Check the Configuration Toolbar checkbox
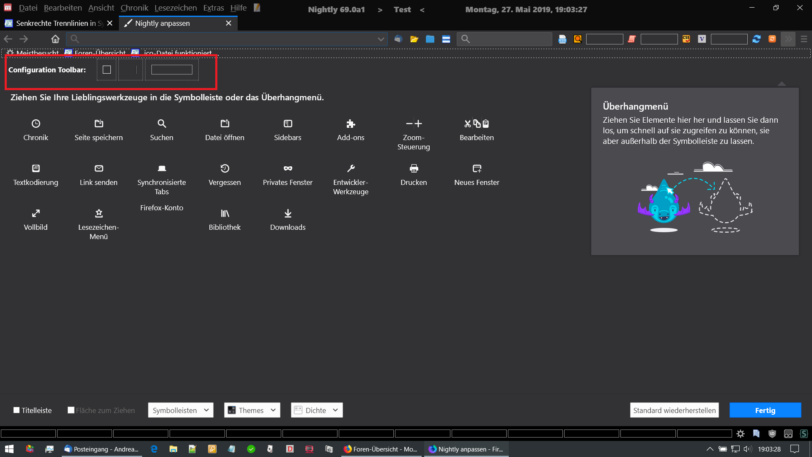The width and height of the screenshot is (812, 457). [x=107, y=70]
